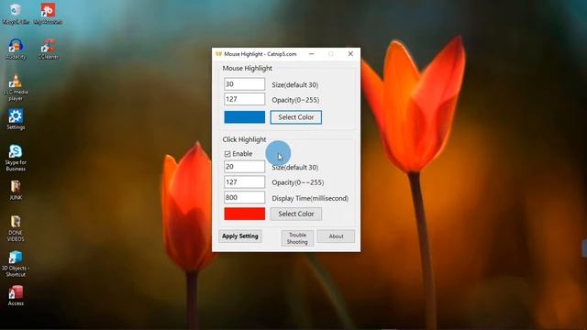Open VLC media player shortcut
Screen dimensions: 587x330
[16, 87]
